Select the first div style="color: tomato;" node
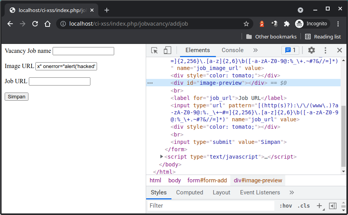Screen dimensions: 348x215 click(x=225, y=75)
